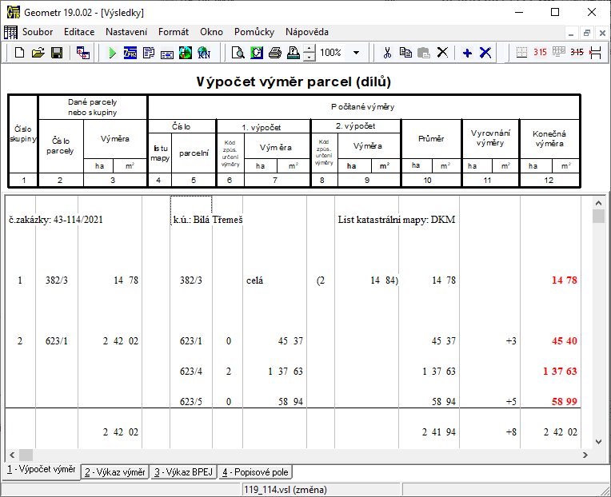Click the KN globe toolbar icon
The image size is (611, 497).
(x=203, y=53)
